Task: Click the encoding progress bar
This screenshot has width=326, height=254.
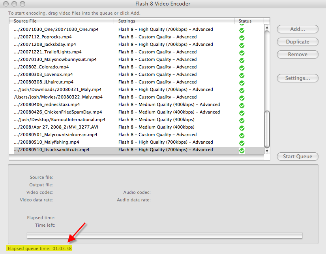Action: pos(165,235)
